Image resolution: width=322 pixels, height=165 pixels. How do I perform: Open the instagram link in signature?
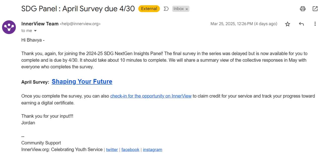[152, 150]
